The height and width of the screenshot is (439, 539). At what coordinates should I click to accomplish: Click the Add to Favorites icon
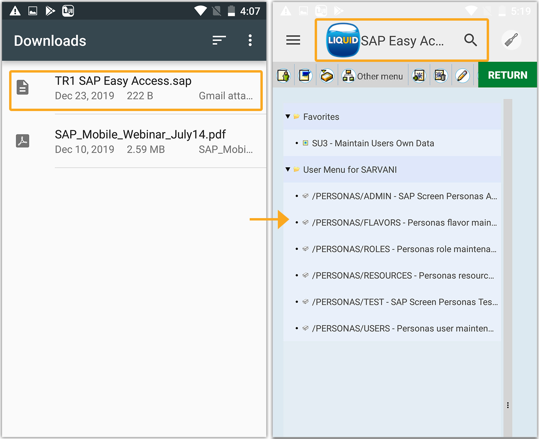pos(419,75)
